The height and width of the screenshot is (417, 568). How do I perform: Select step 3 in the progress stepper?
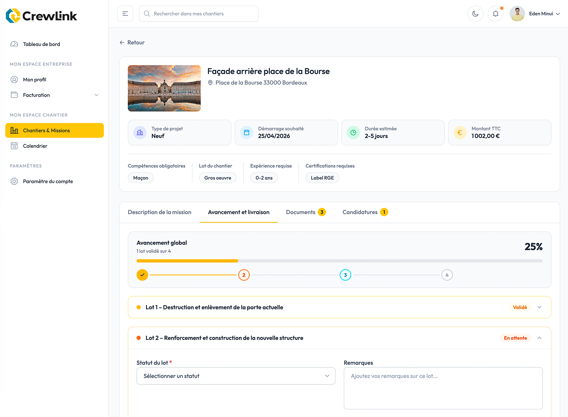click(345, 275)
